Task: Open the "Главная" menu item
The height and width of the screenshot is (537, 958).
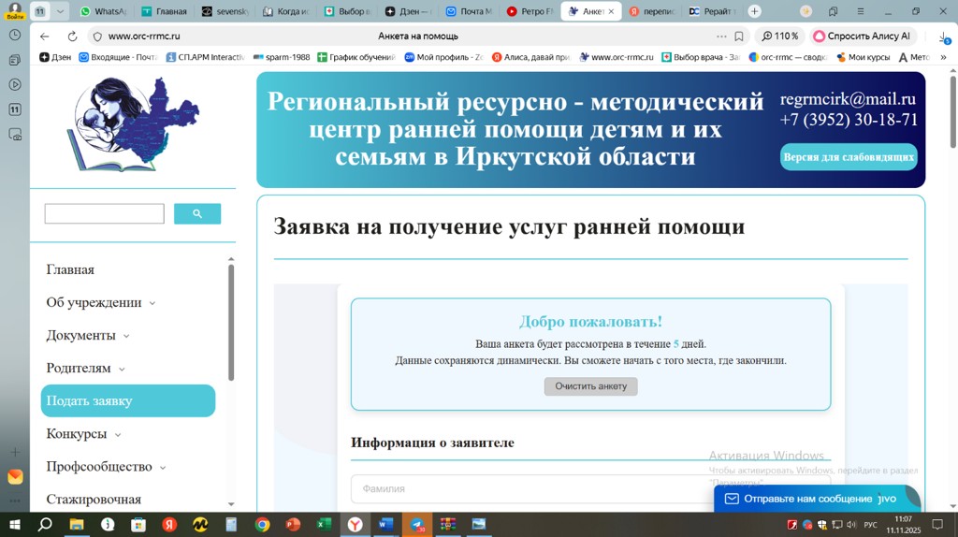Action: coord(70,269)
